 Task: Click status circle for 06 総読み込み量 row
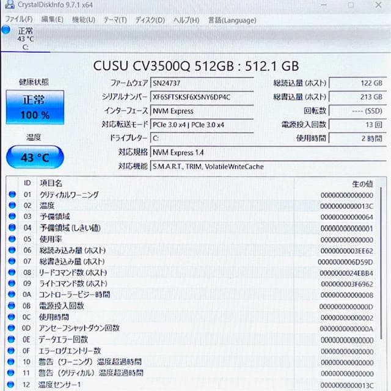point(12,250)
